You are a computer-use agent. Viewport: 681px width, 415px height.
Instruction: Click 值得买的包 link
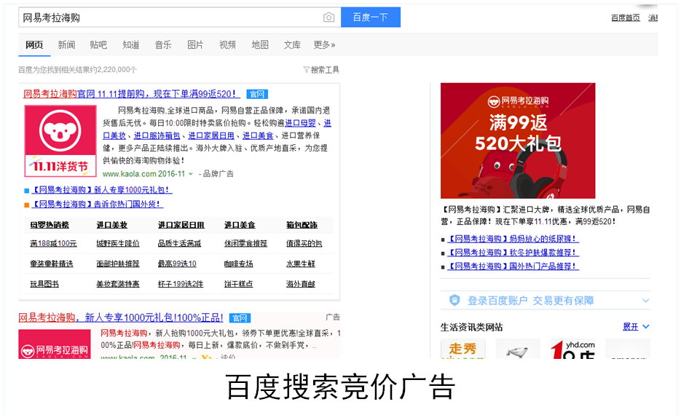(304, 243)
